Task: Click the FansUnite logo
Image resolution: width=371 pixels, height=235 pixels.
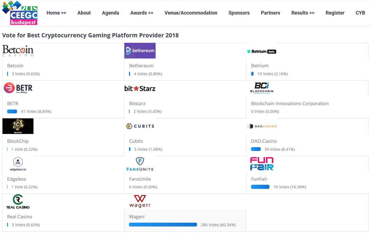Action: (x=140, y=164)
